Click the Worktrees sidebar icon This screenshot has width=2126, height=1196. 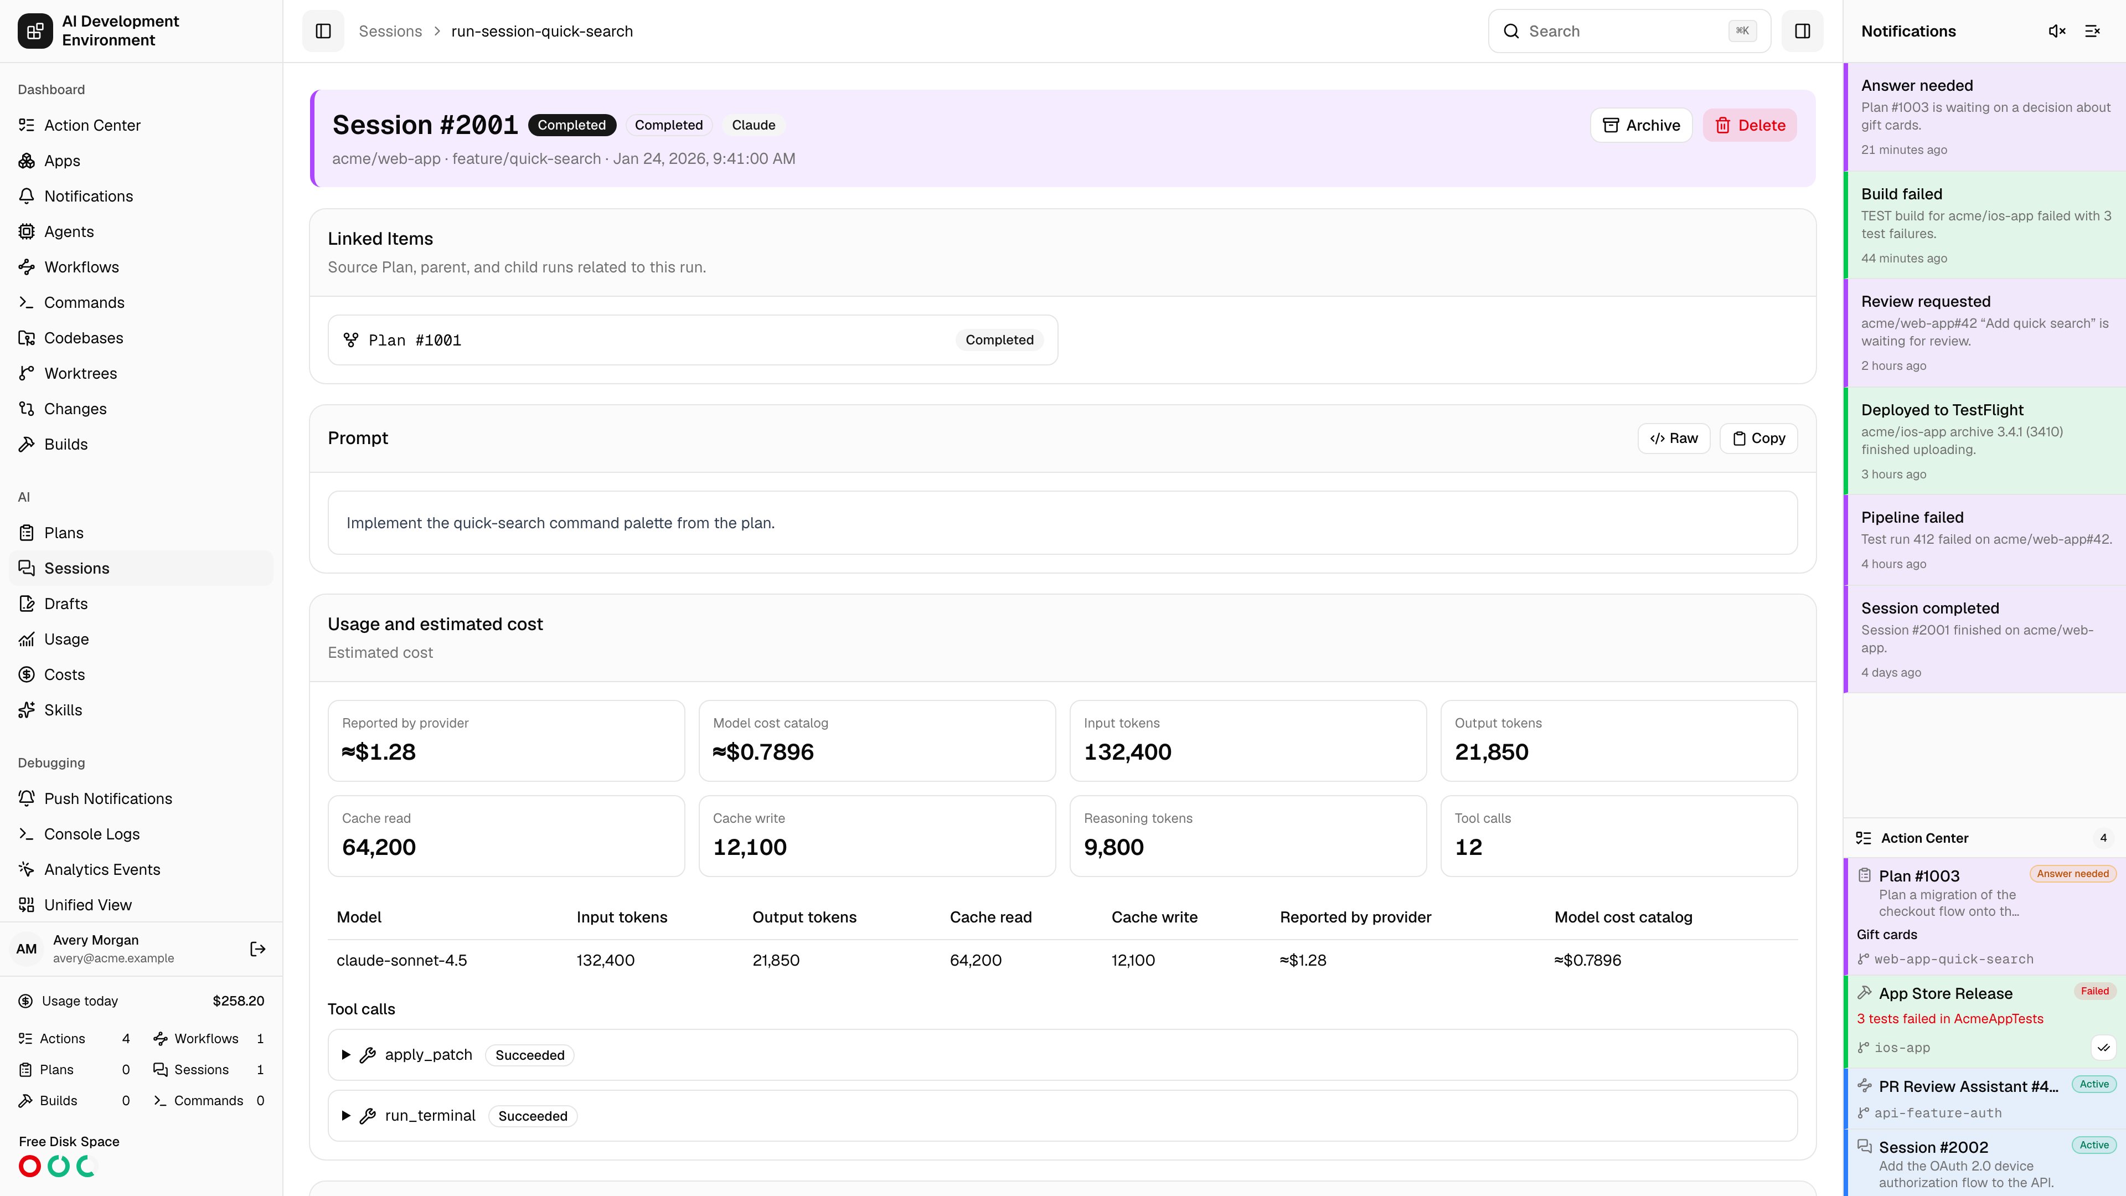[27, 374]
